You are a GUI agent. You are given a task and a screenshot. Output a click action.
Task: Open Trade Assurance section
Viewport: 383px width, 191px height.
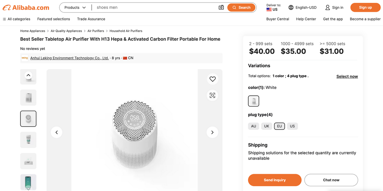[91, 19]
